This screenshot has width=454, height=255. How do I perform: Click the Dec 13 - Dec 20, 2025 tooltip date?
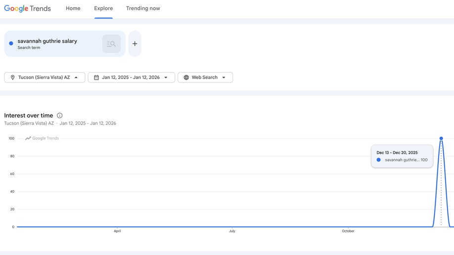(397, 153)
